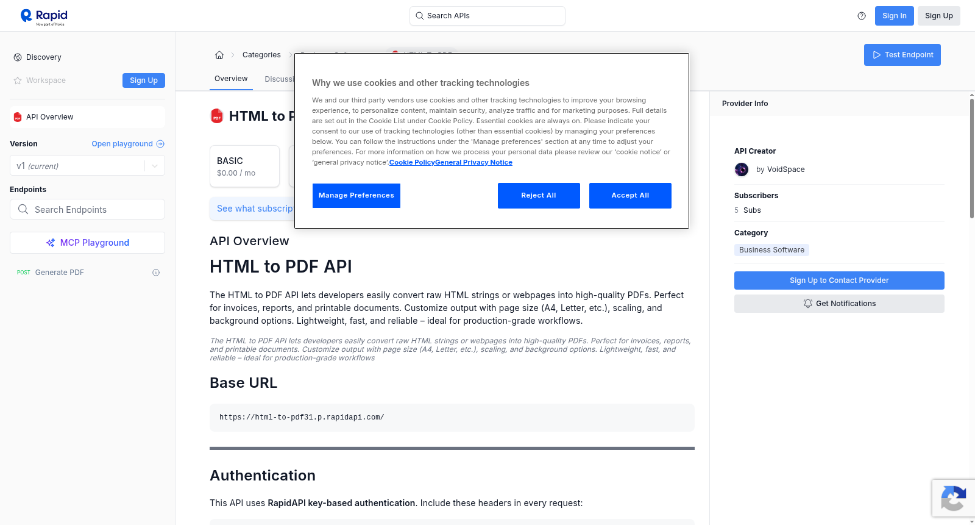Select the POST Generate PDF endpoint

(x=87, y=273)
